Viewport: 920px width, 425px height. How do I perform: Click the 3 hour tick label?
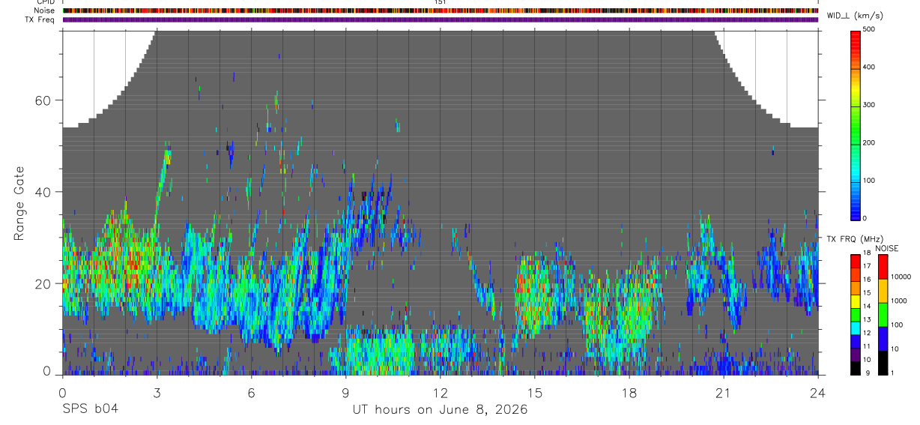157,392
